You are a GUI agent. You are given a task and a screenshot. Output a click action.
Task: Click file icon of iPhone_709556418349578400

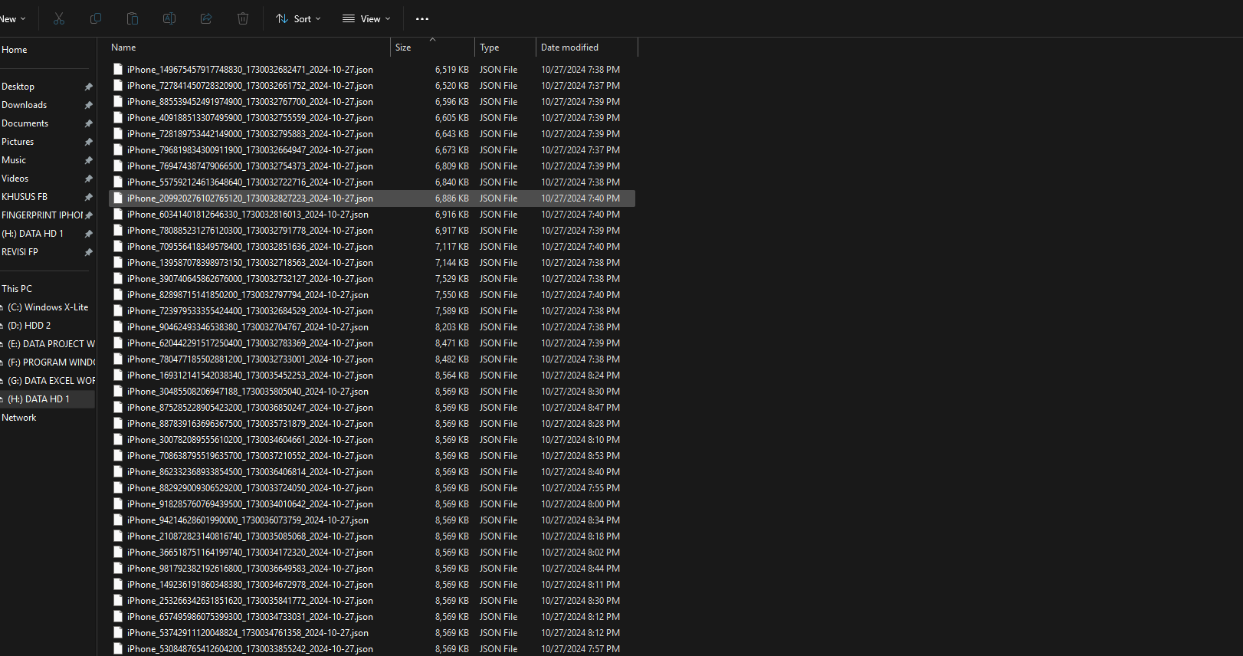pyautogui.click(x=118, y=246)
